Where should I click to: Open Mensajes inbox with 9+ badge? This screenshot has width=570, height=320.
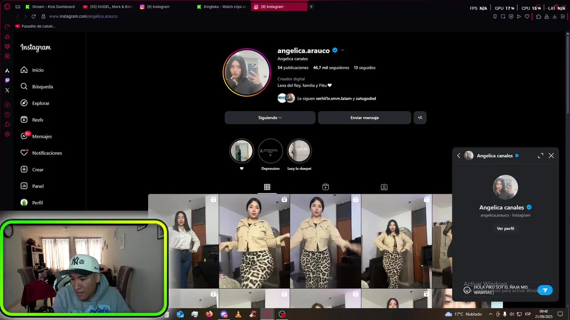coord(36,136)
